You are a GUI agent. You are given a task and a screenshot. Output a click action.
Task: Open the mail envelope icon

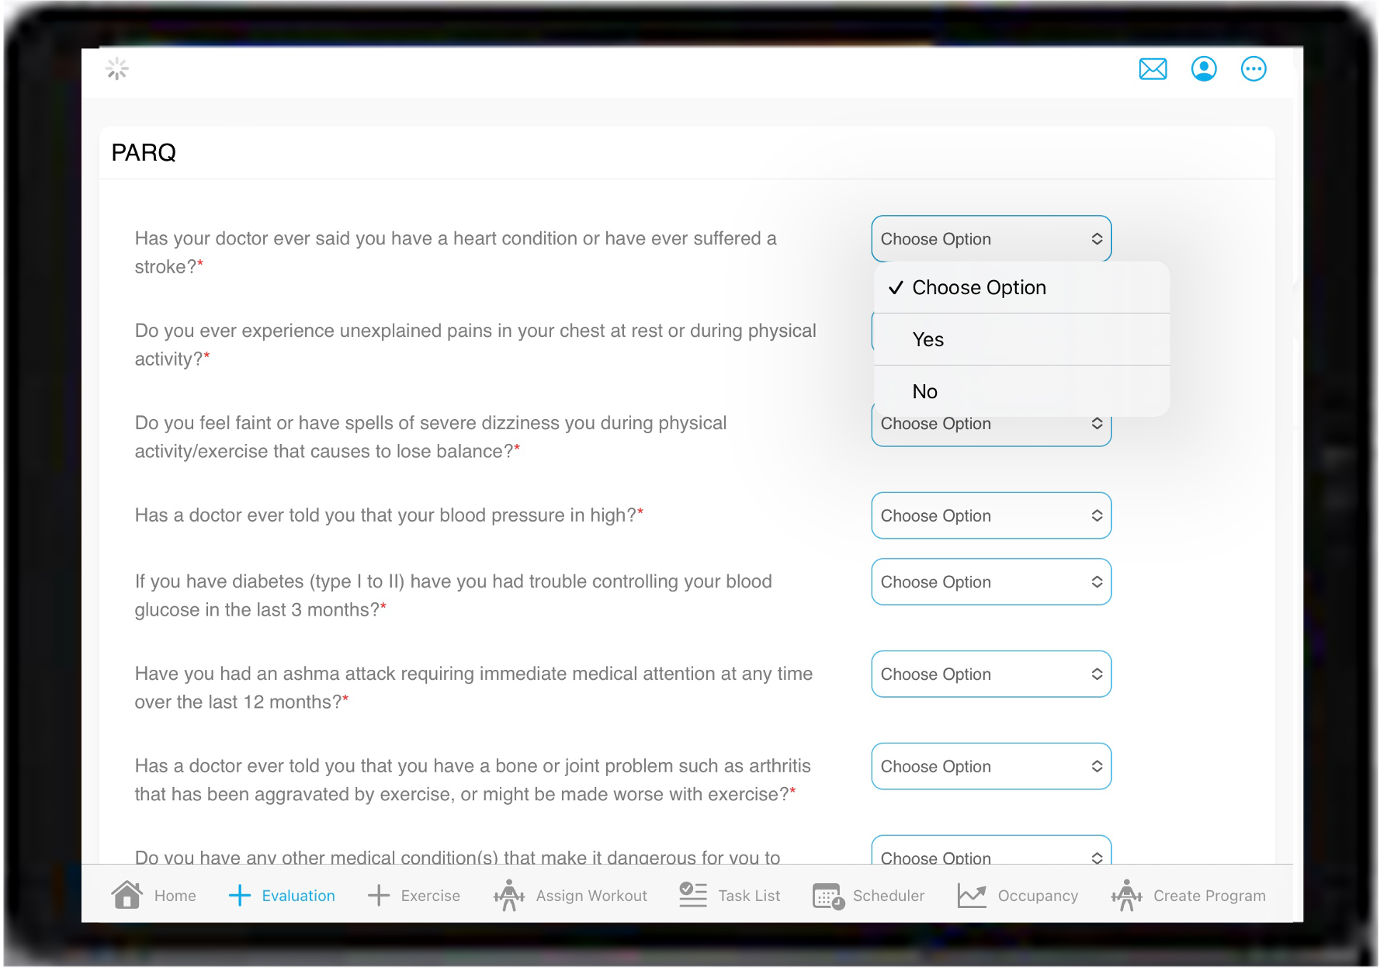point(1153,70)
